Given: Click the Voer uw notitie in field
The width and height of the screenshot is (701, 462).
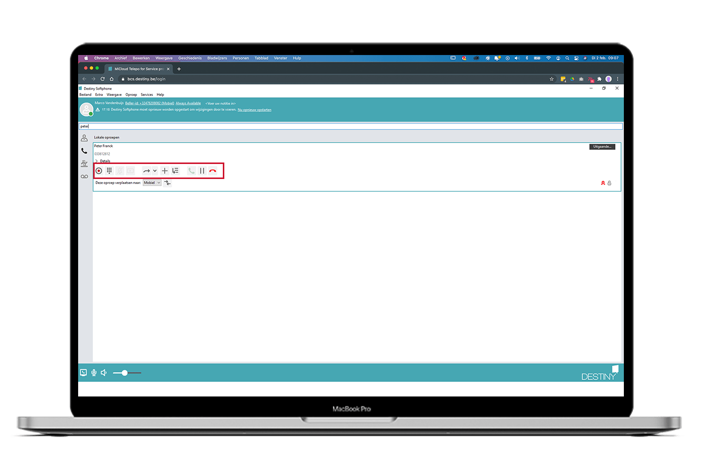Looking at the screenshot, I should pyautogui.click(x=220, y=103).
